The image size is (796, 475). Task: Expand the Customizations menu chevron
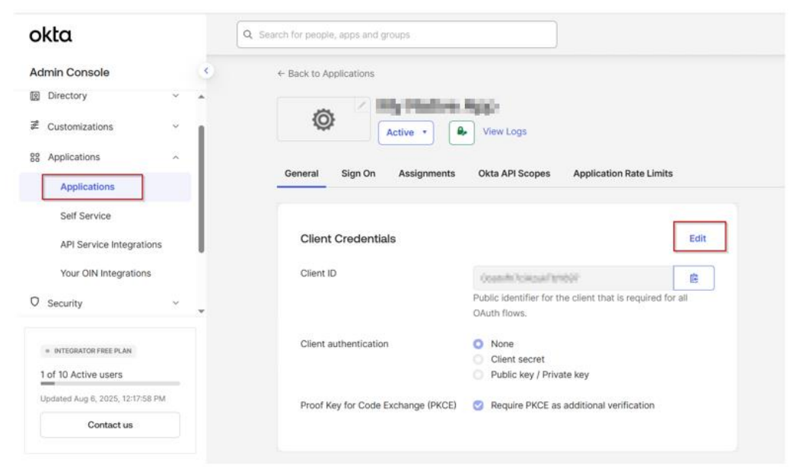click(176, 126)
